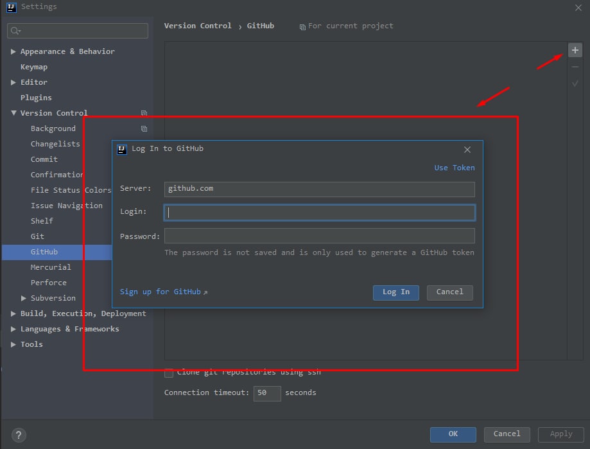Click the Log In button

pos(396,292)
